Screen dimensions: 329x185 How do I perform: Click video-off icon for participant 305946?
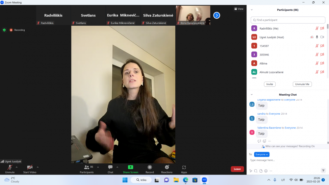coord(322,55)
